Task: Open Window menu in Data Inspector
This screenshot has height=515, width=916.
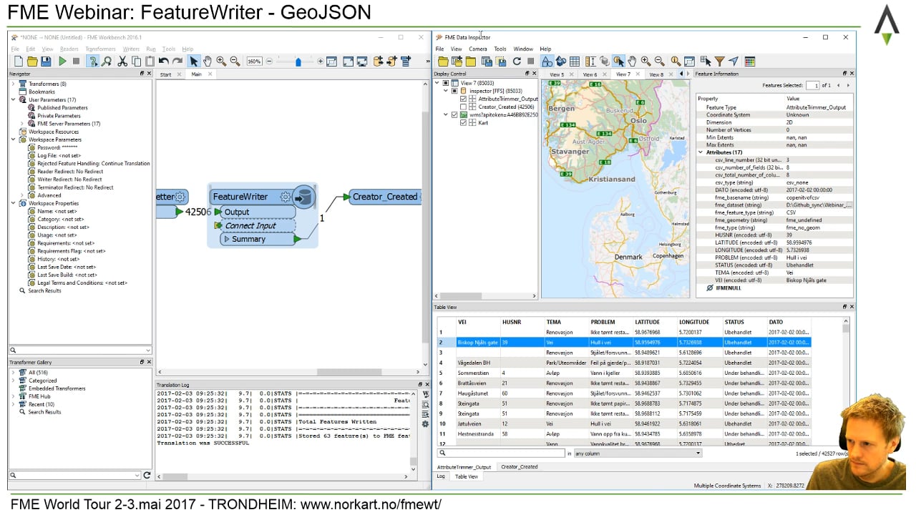Action: (x=523, y=49)
